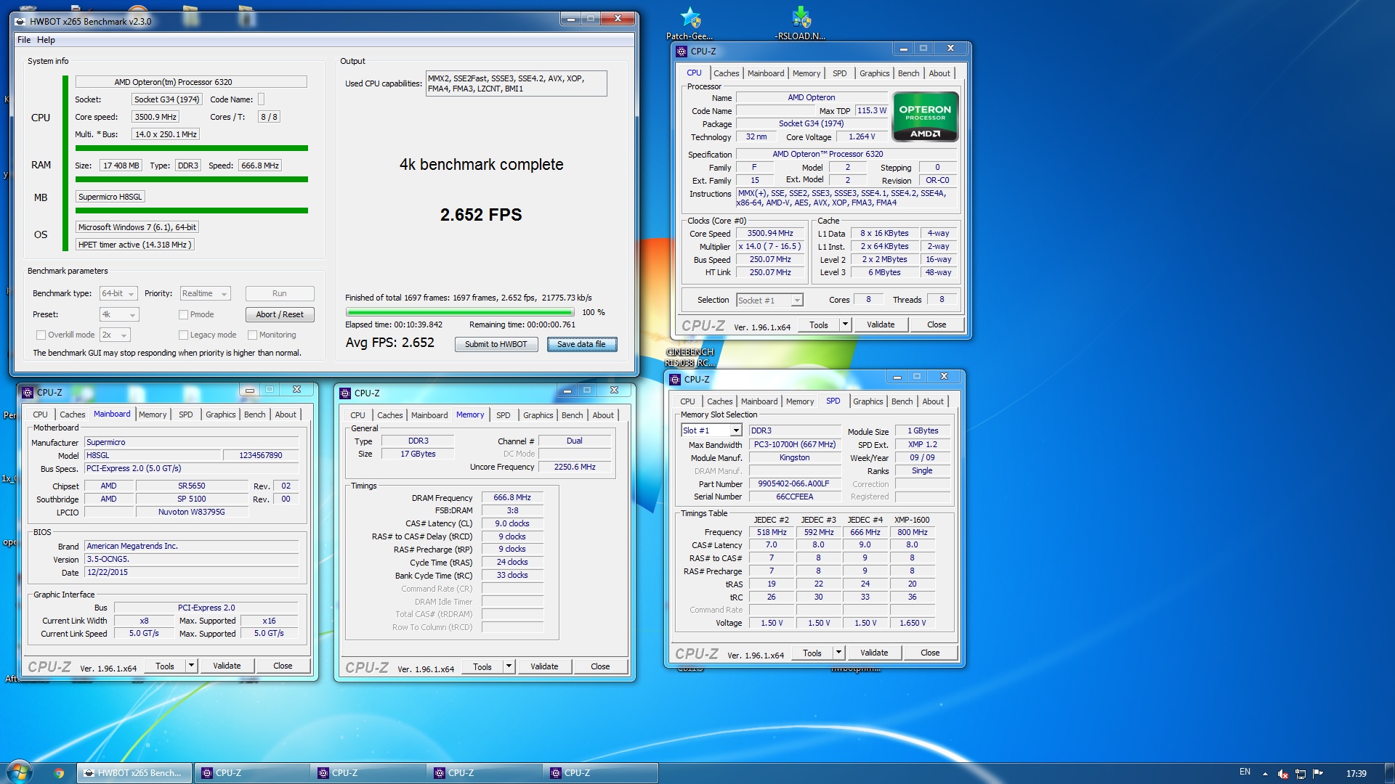1395x784 pixels.
Task: Open the RSLOAD.N desktop shortcut icon
Action: tap(801, 18)
